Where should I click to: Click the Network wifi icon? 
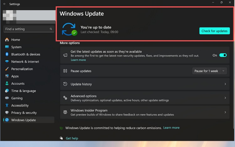click(7, 62)
